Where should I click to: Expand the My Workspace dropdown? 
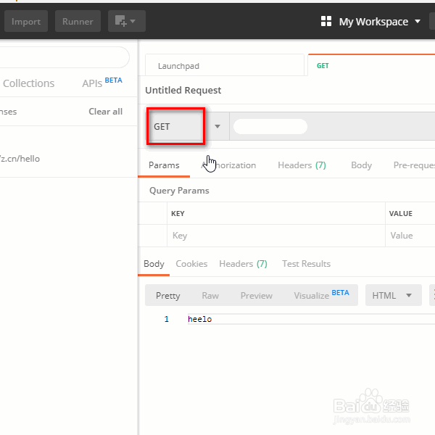380,22
